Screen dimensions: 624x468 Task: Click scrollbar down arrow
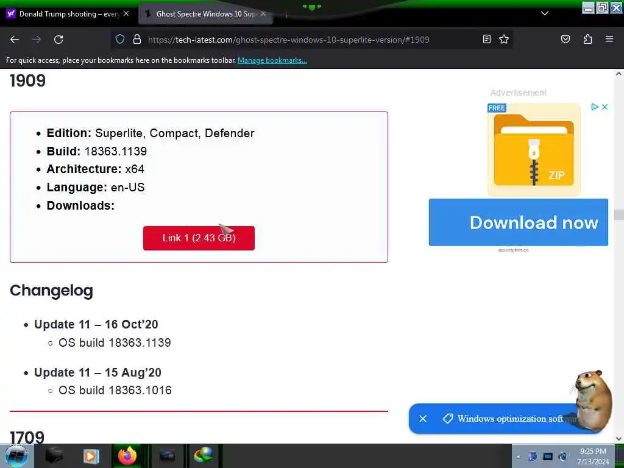pyautogui.click(x=619, y=439)
